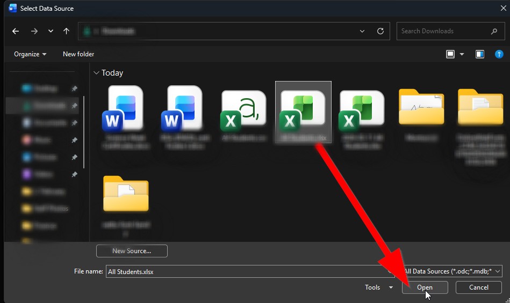Collapse the Today group

point(96,73)
